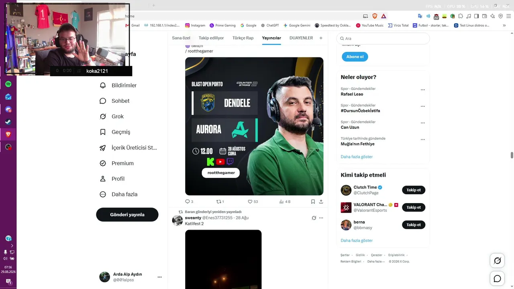The height and width of the screenshot is (289, 514).
Task: Open Brave Rewards triangle icon
Action: click(x=383, y=16)
